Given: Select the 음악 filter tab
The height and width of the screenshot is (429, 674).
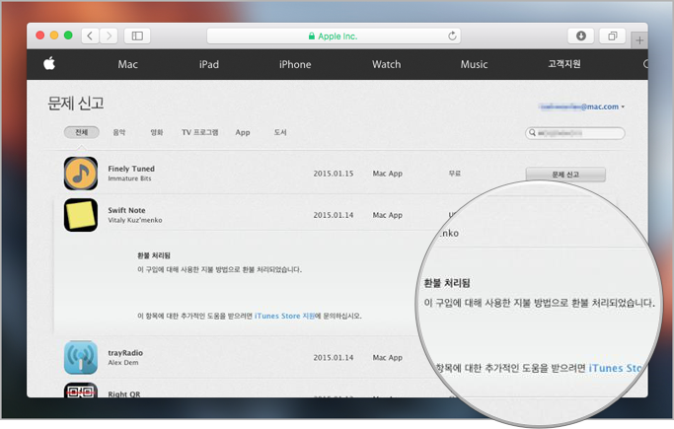Looking at the screenshot, I should [x=119, y=132].
